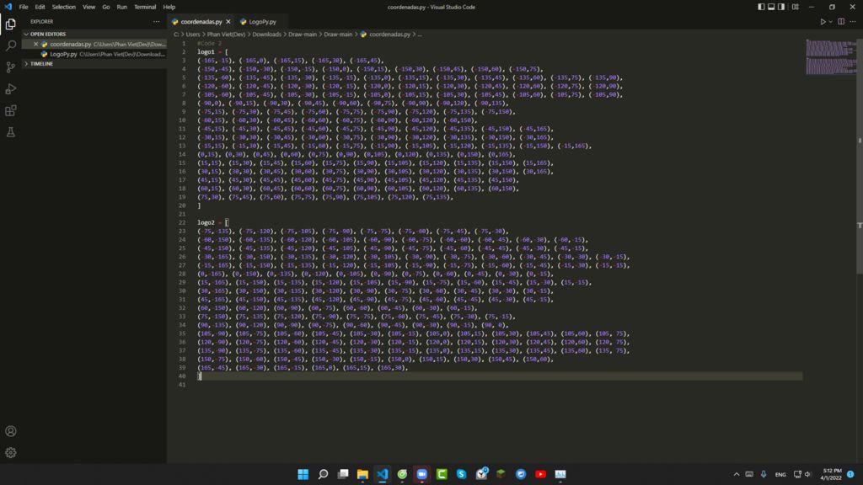Viewport: 863px width, 485px height.
Task: Click the Phan Viet(Dev) breadcrumb
Action: tap(226, 34)
